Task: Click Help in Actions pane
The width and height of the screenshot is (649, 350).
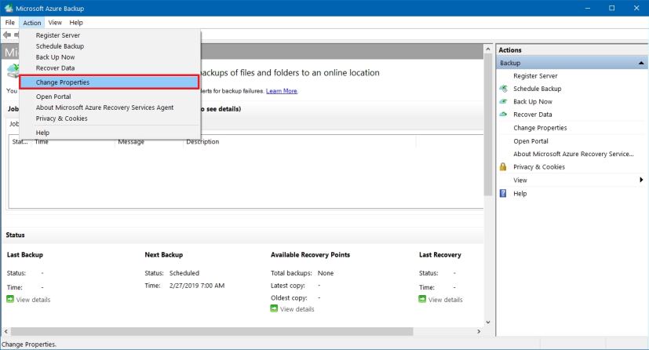Action: [520, 194]
